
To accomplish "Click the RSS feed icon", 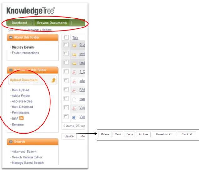I will (x=21, y=118).
